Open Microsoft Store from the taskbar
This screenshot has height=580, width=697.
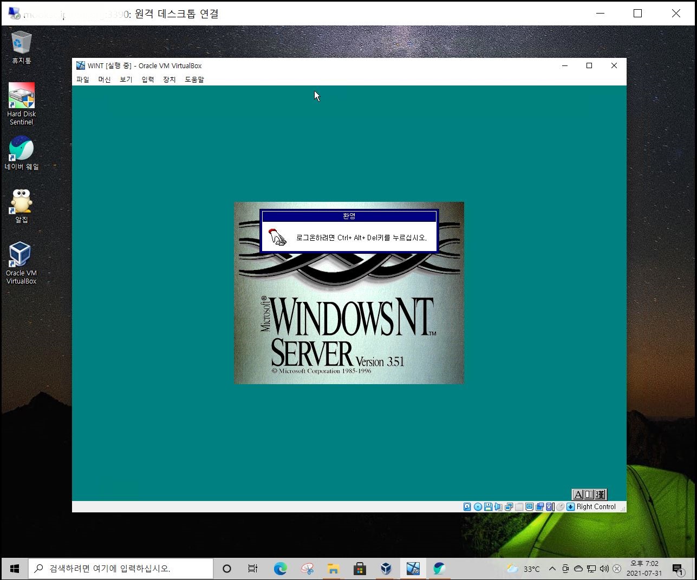tap(360, 569)
